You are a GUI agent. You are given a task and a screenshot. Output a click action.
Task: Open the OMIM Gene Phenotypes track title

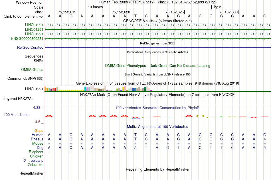click(158, 66)
